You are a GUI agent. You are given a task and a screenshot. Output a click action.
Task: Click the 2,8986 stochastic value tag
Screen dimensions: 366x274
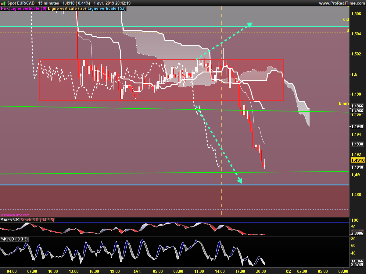click(x=357, y=233)
